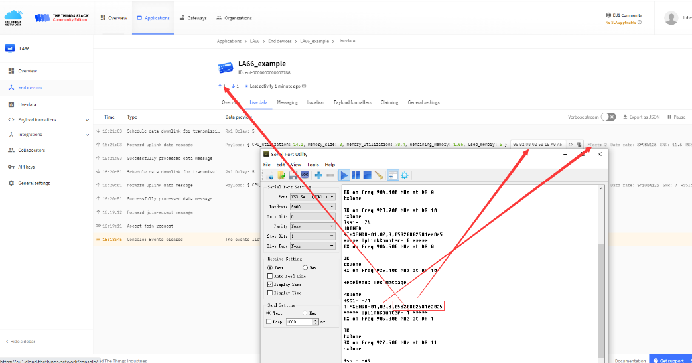Click the grey minus icon in Serial Port Utility
The width and height of the screenshot is (692, 363).
(x=330, y=175)
